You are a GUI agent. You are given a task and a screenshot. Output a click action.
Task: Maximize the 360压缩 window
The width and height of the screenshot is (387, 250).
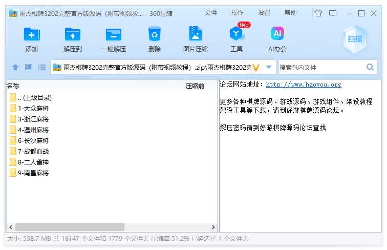point(361,13)
